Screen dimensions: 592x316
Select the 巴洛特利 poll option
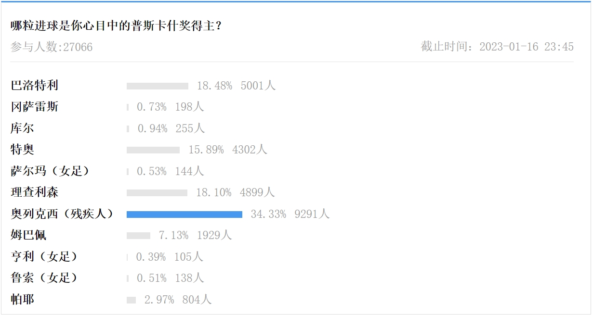coord(35,86)
